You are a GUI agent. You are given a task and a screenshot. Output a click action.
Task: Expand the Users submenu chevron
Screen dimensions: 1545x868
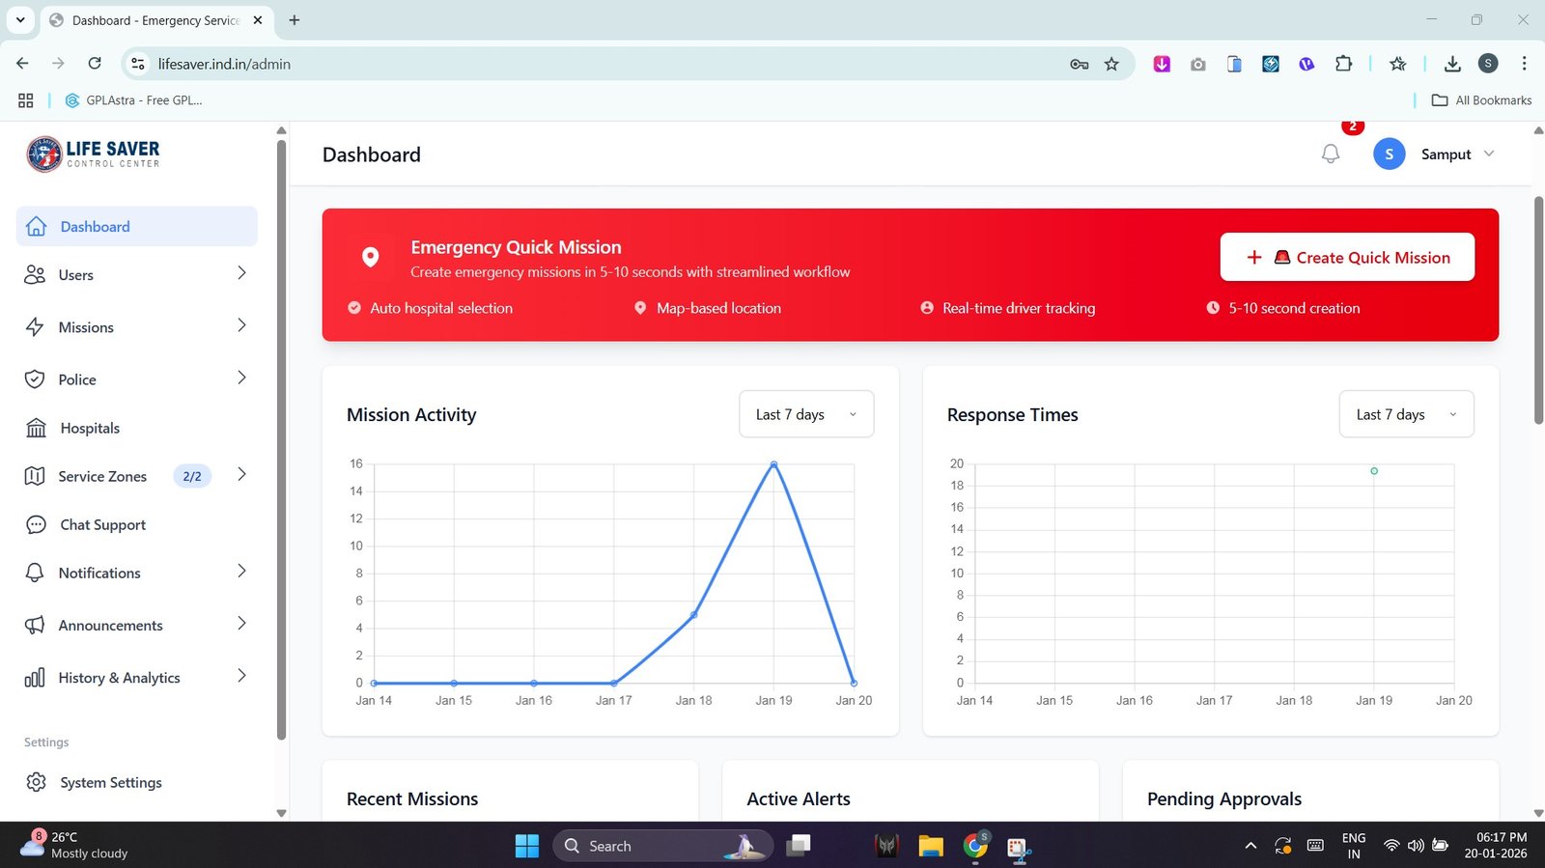(x=241, y=273)
